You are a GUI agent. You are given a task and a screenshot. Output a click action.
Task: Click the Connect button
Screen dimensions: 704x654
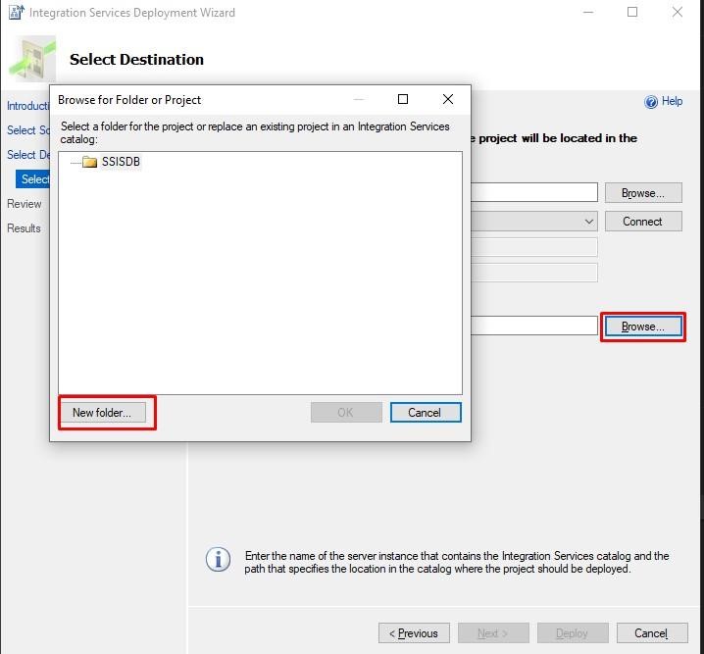(642, 222)
